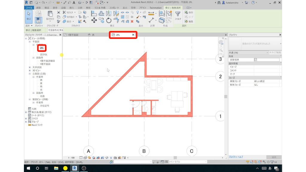The width and height of the screenshot is (306, 172).
Task: Select the Rotate tool in Modify panel
Action: coord(109,21)
